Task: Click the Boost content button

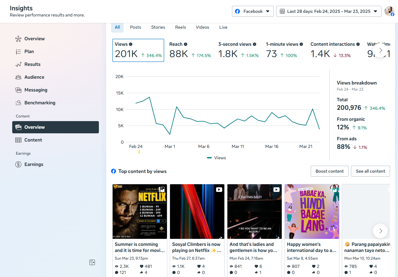Action: pyautogui.click(x=329, y=171)
